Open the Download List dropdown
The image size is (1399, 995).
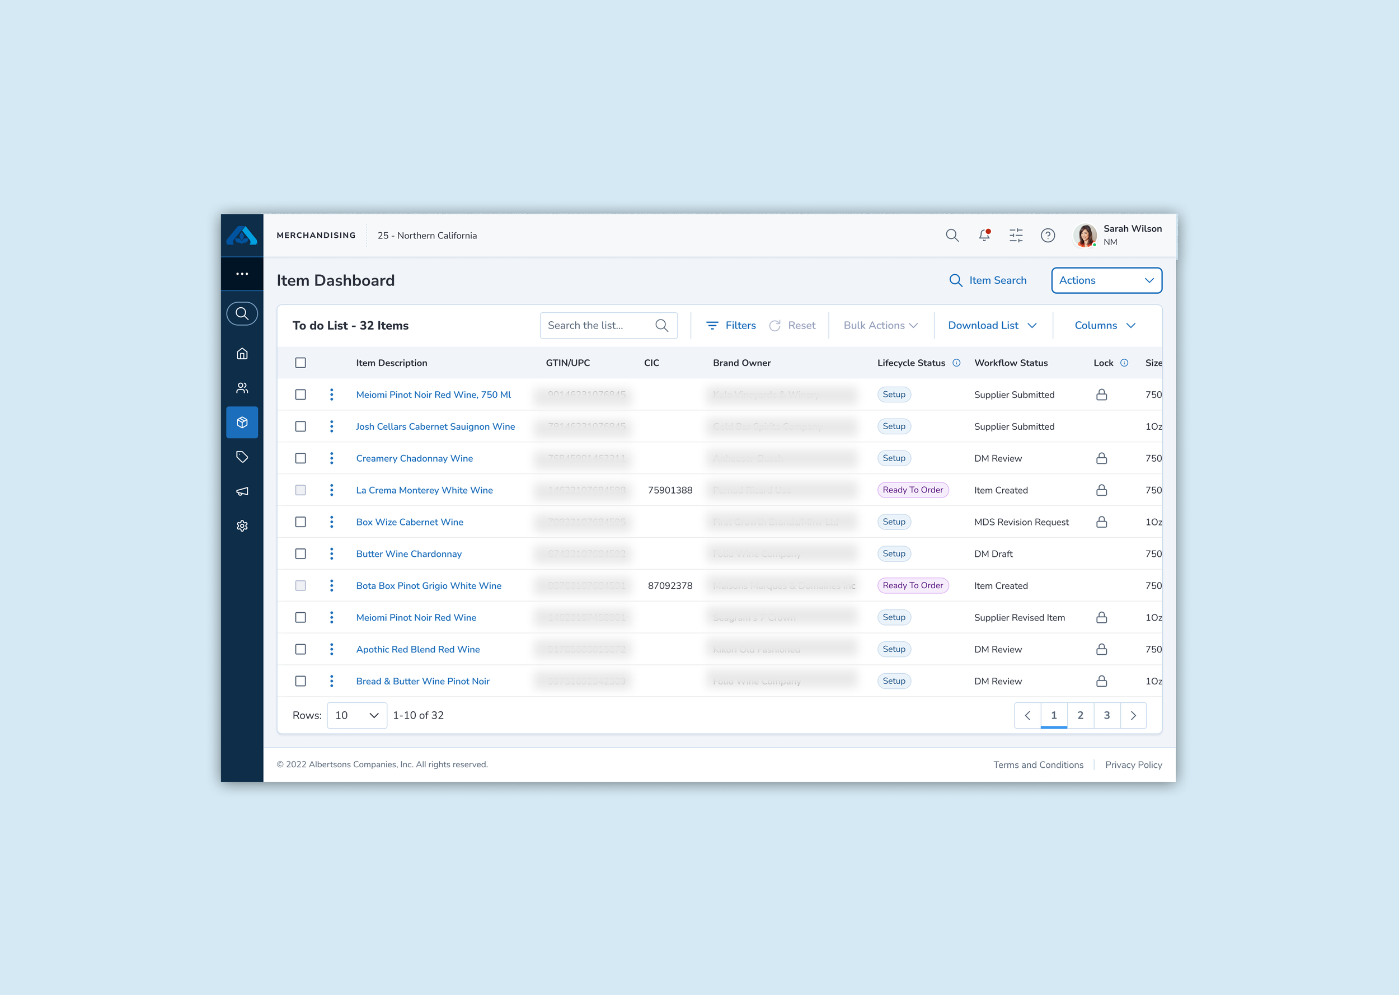click(992, 325)
